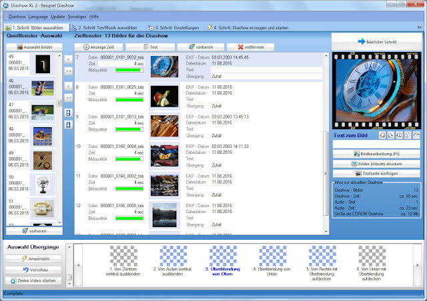Show previous transitions with left < arrow
This screenshot has width=427, height=301.
[x=79, y=265]
